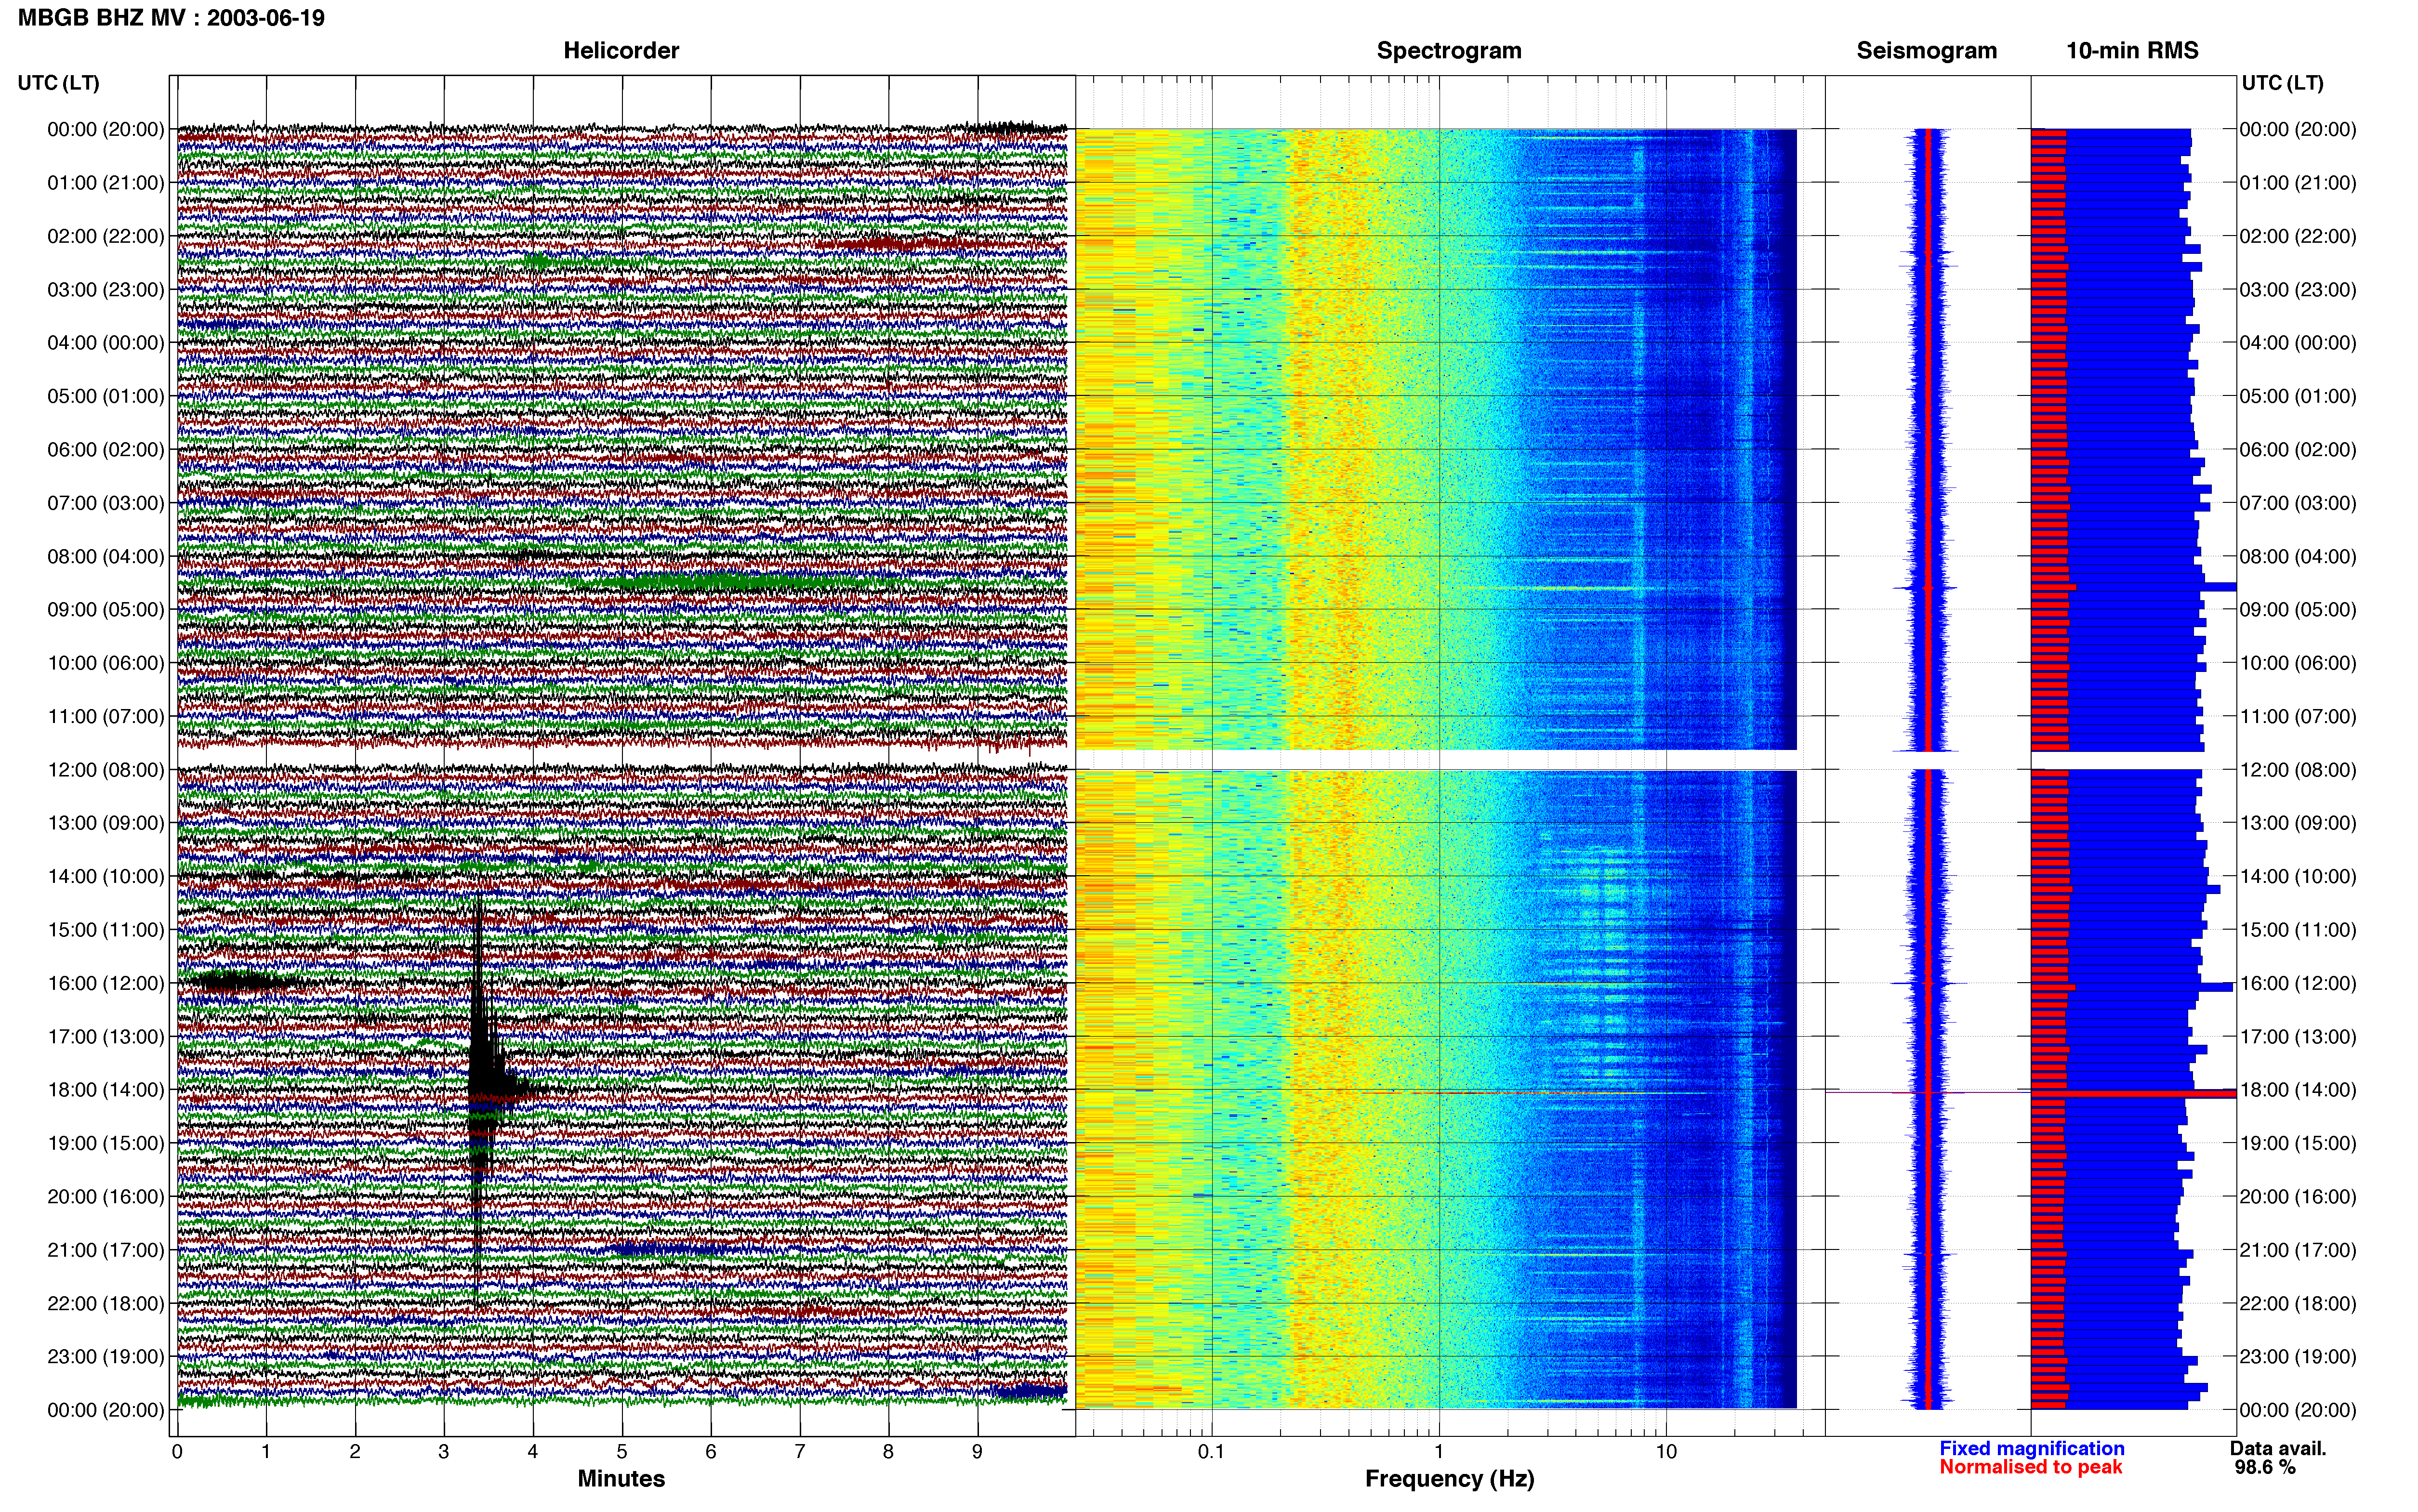Click the "Fixed magnification" legend text
2418x1512 pixels.
point(2031,1448)
